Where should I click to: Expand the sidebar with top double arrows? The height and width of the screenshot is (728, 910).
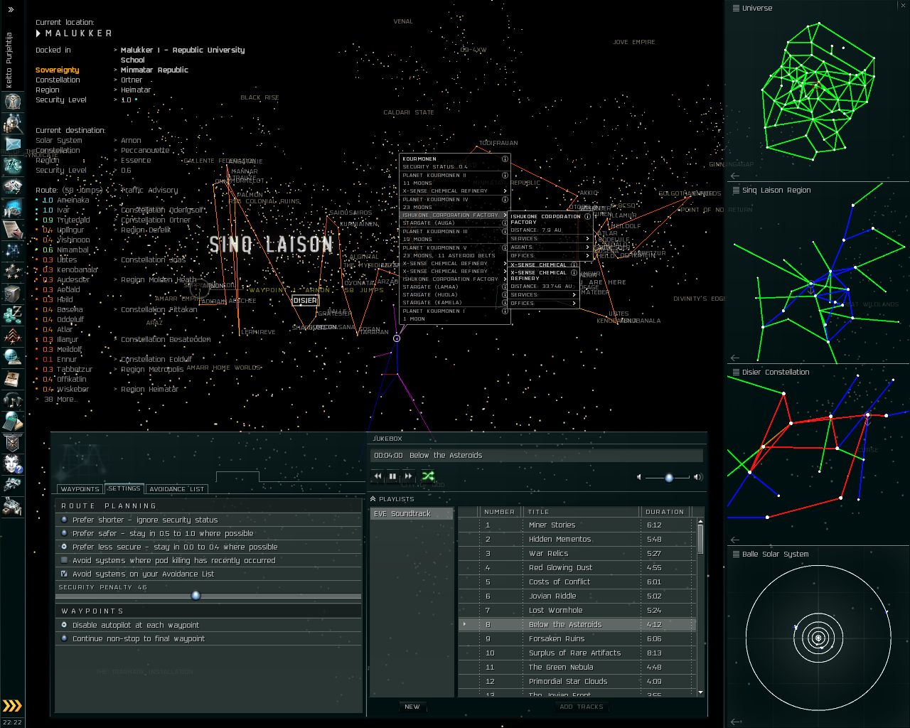click(x=11, y=9)
